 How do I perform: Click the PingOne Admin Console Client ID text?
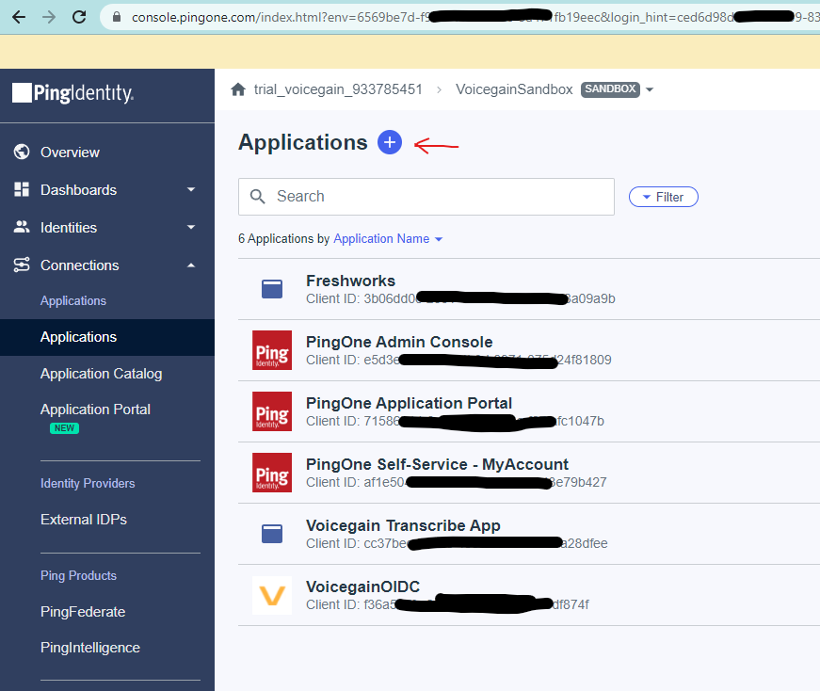coord(458,360)
